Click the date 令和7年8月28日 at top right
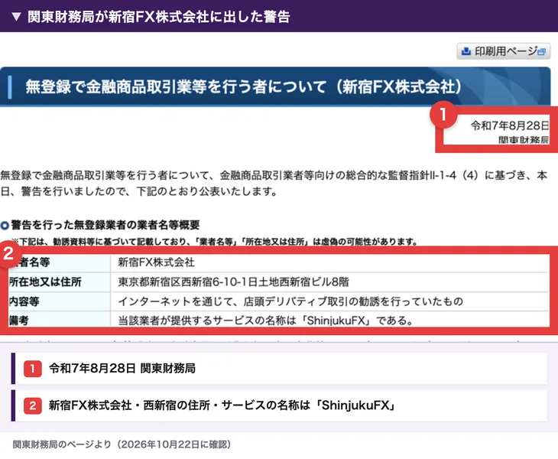 coord(510,125)
